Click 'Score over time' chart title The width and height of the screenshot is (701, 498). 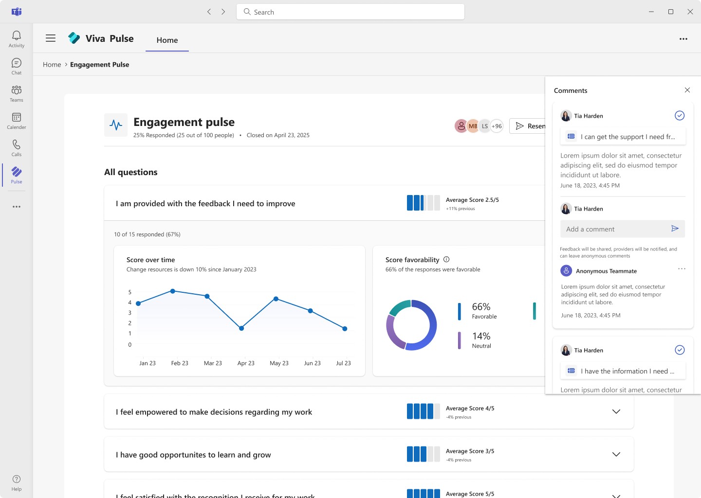pos(150,260)
